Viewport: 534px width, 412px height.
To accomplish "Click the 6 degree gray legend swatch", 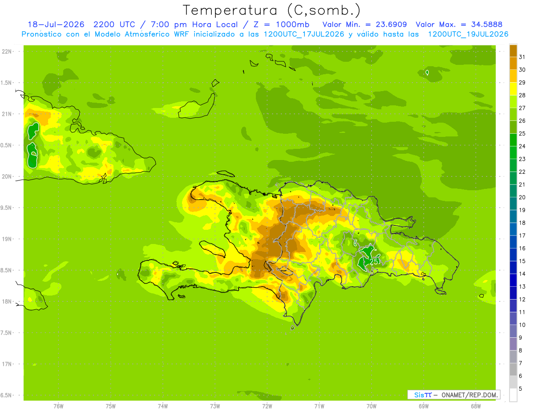I will (x=513, y=370).
